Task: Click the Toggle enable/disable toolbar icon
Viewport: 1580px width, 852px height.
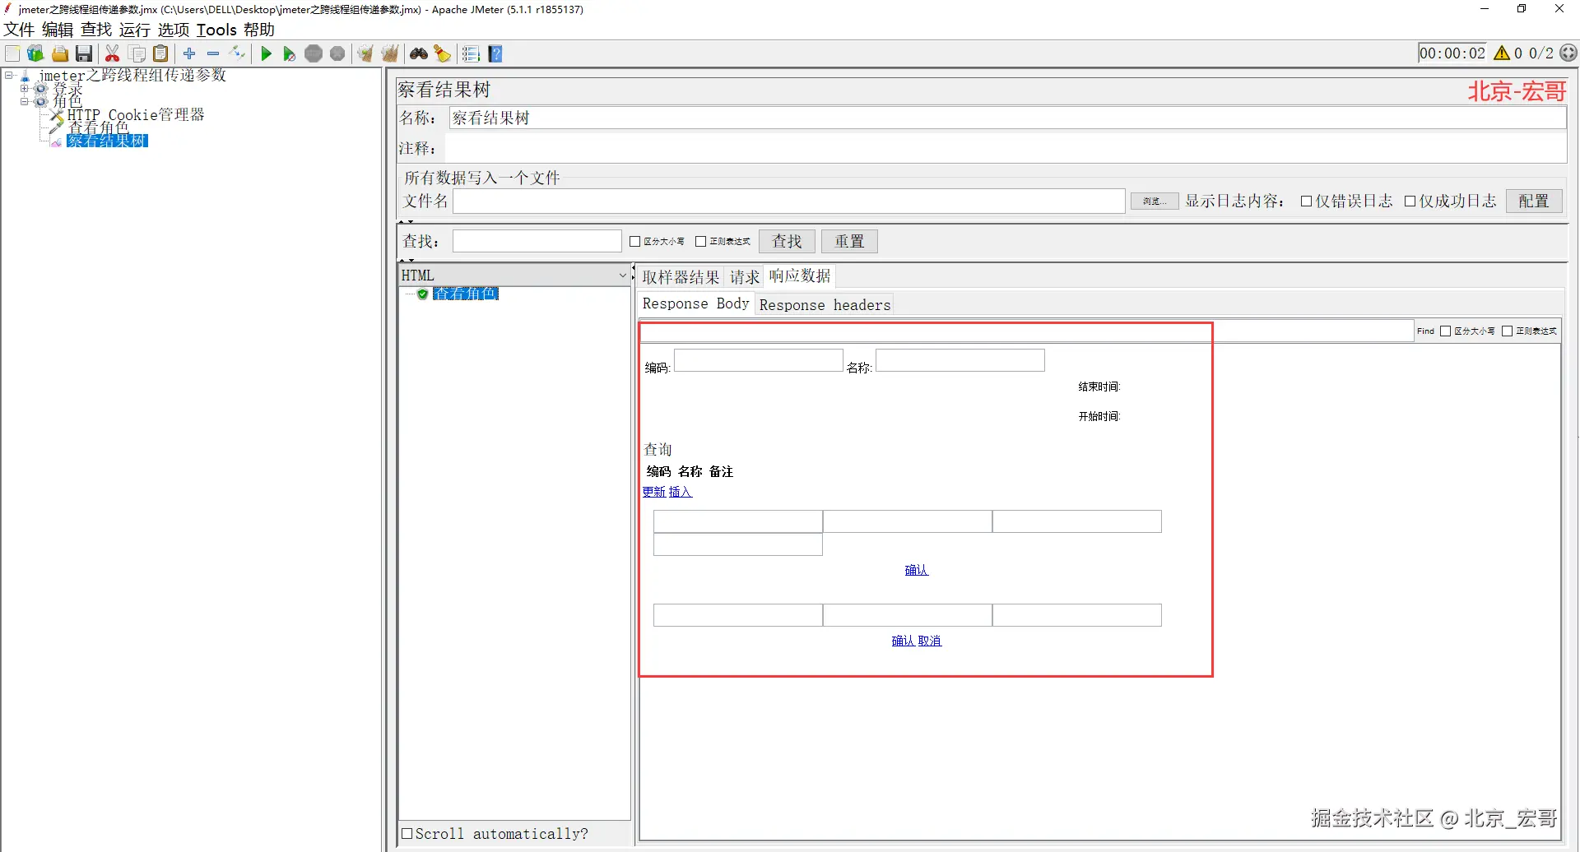Action: pos(238,53)
